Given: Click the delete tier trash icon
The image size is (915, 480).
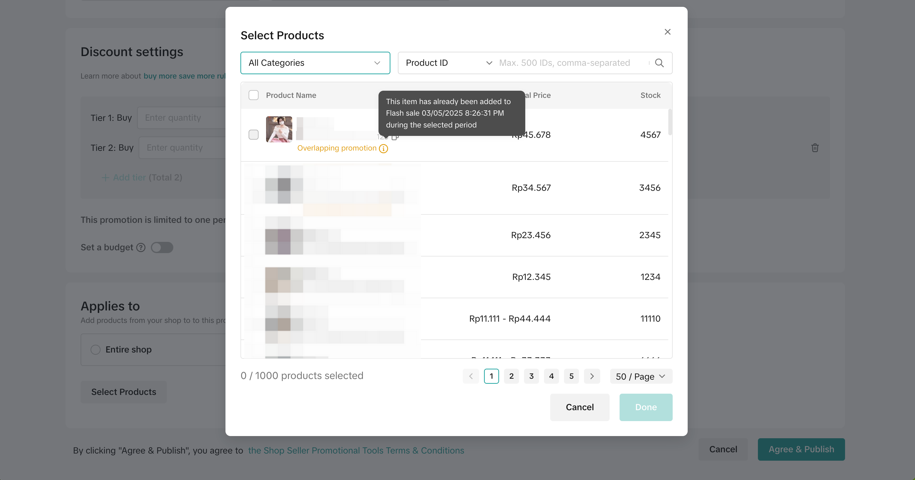Looking at the screenshot, I should (x=815, y=148).
